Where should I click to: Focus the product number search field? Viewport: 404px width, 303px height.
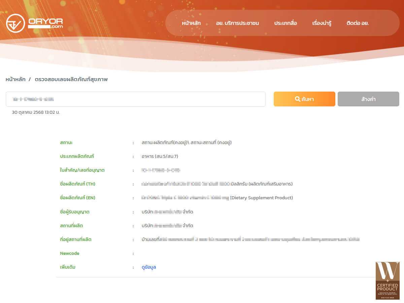(x=135, y=99)
